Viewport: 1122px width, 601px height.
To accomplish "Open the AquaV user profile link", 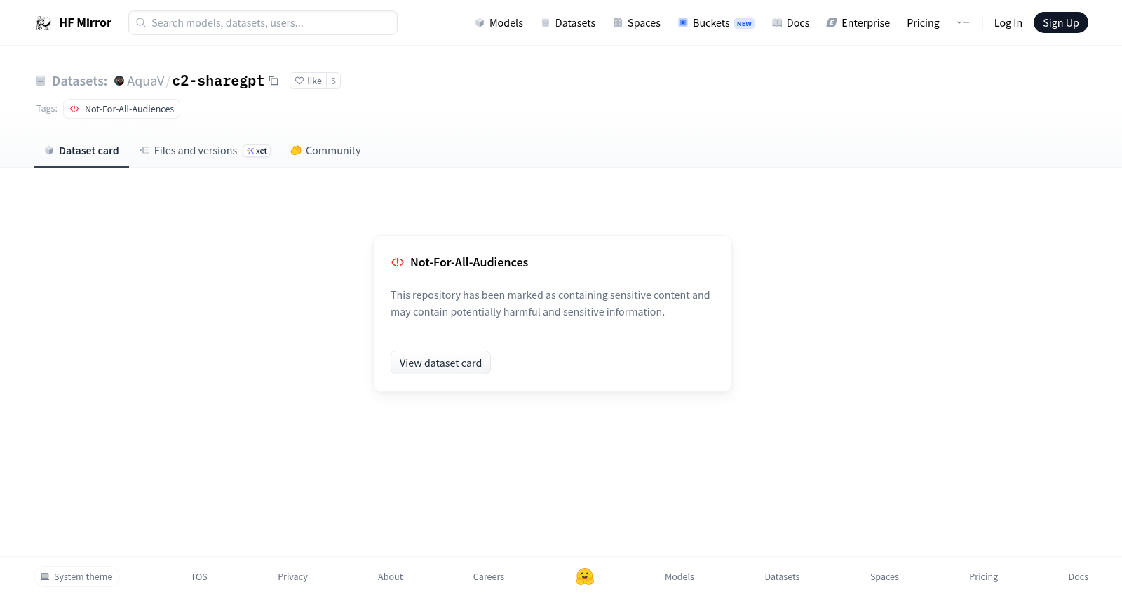I will [146, 81].
